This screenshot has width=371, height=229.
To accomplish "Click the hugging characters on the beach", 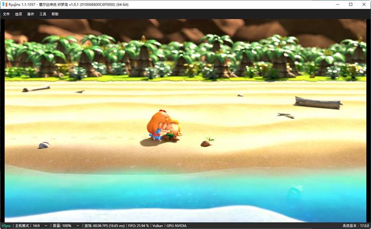I will (164, 127).
